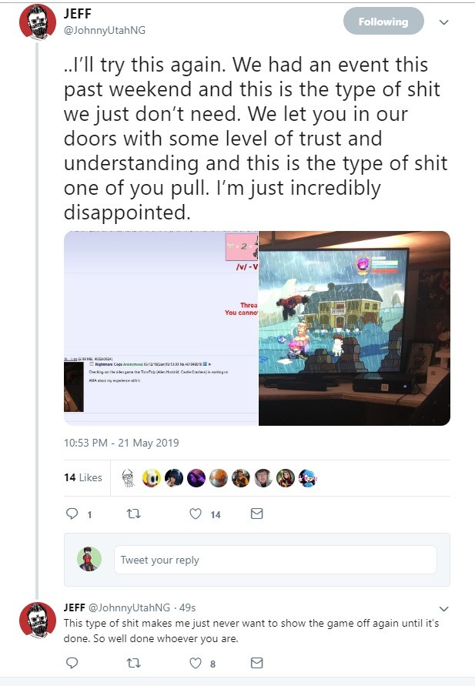The width and height of the screenshot is (475, 686).
Task: Expand the main tweet options chevron
Action: (x=444, y=22)
